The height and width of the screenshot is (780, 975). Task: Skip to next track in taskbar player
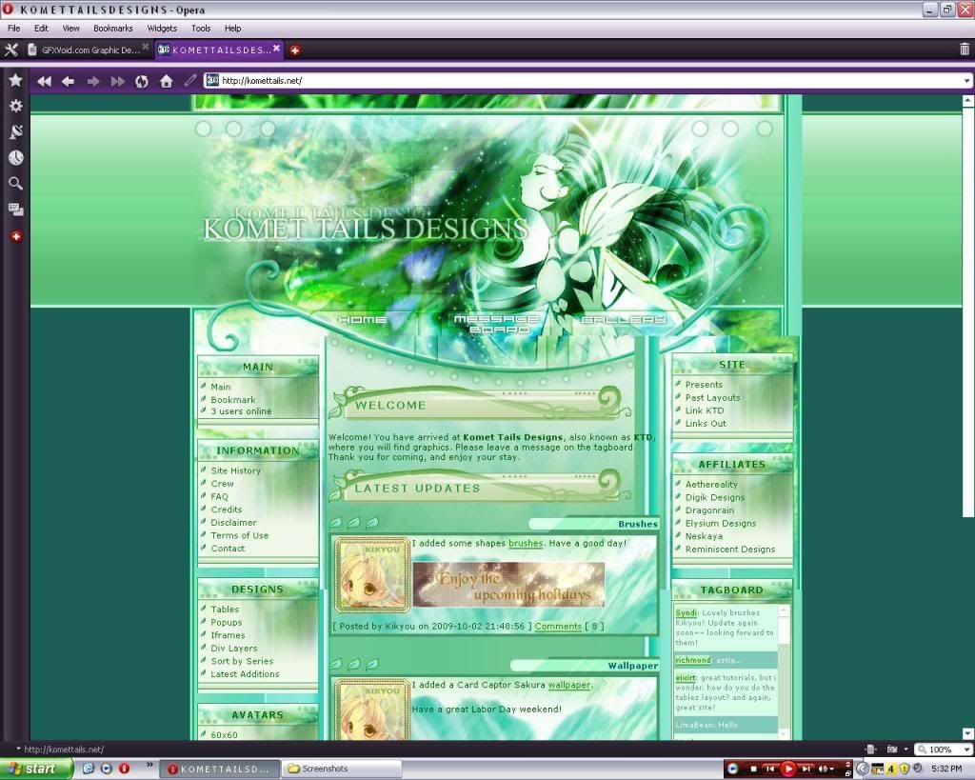(806, 769)
